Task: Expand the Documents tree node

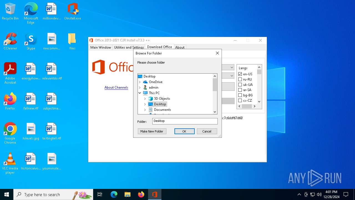Action: pos(145,110)
